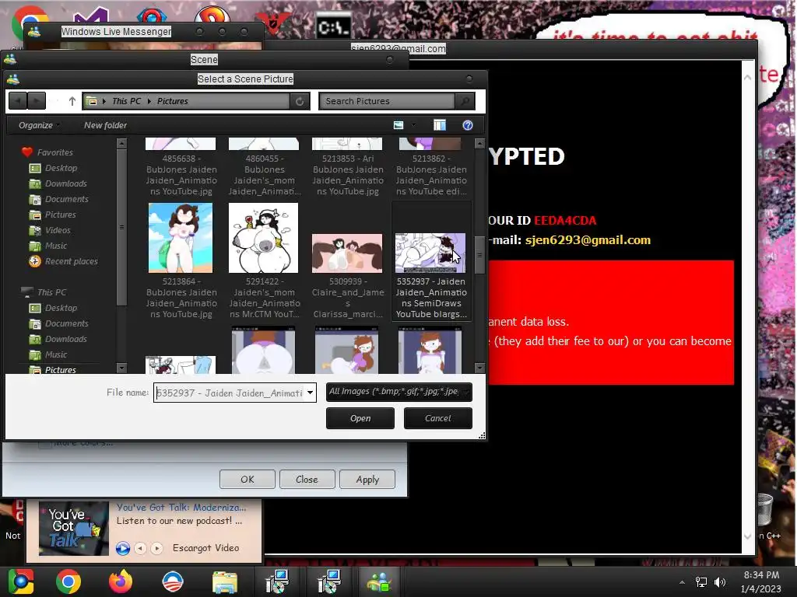Click the folder icon in the address bar
The height and width of the screenshot is (597, 797).
[92, 101]
